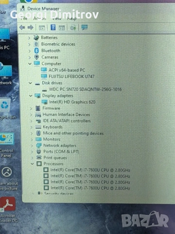Viewport: 175px width, 234px height.
Task: Expand the Keyboards category
Action: click(x=32, y=127)
